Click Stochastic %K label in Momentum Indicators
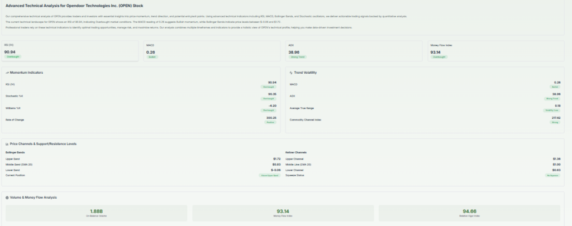This screenshot has height=226, width=572. pos(13,96)
